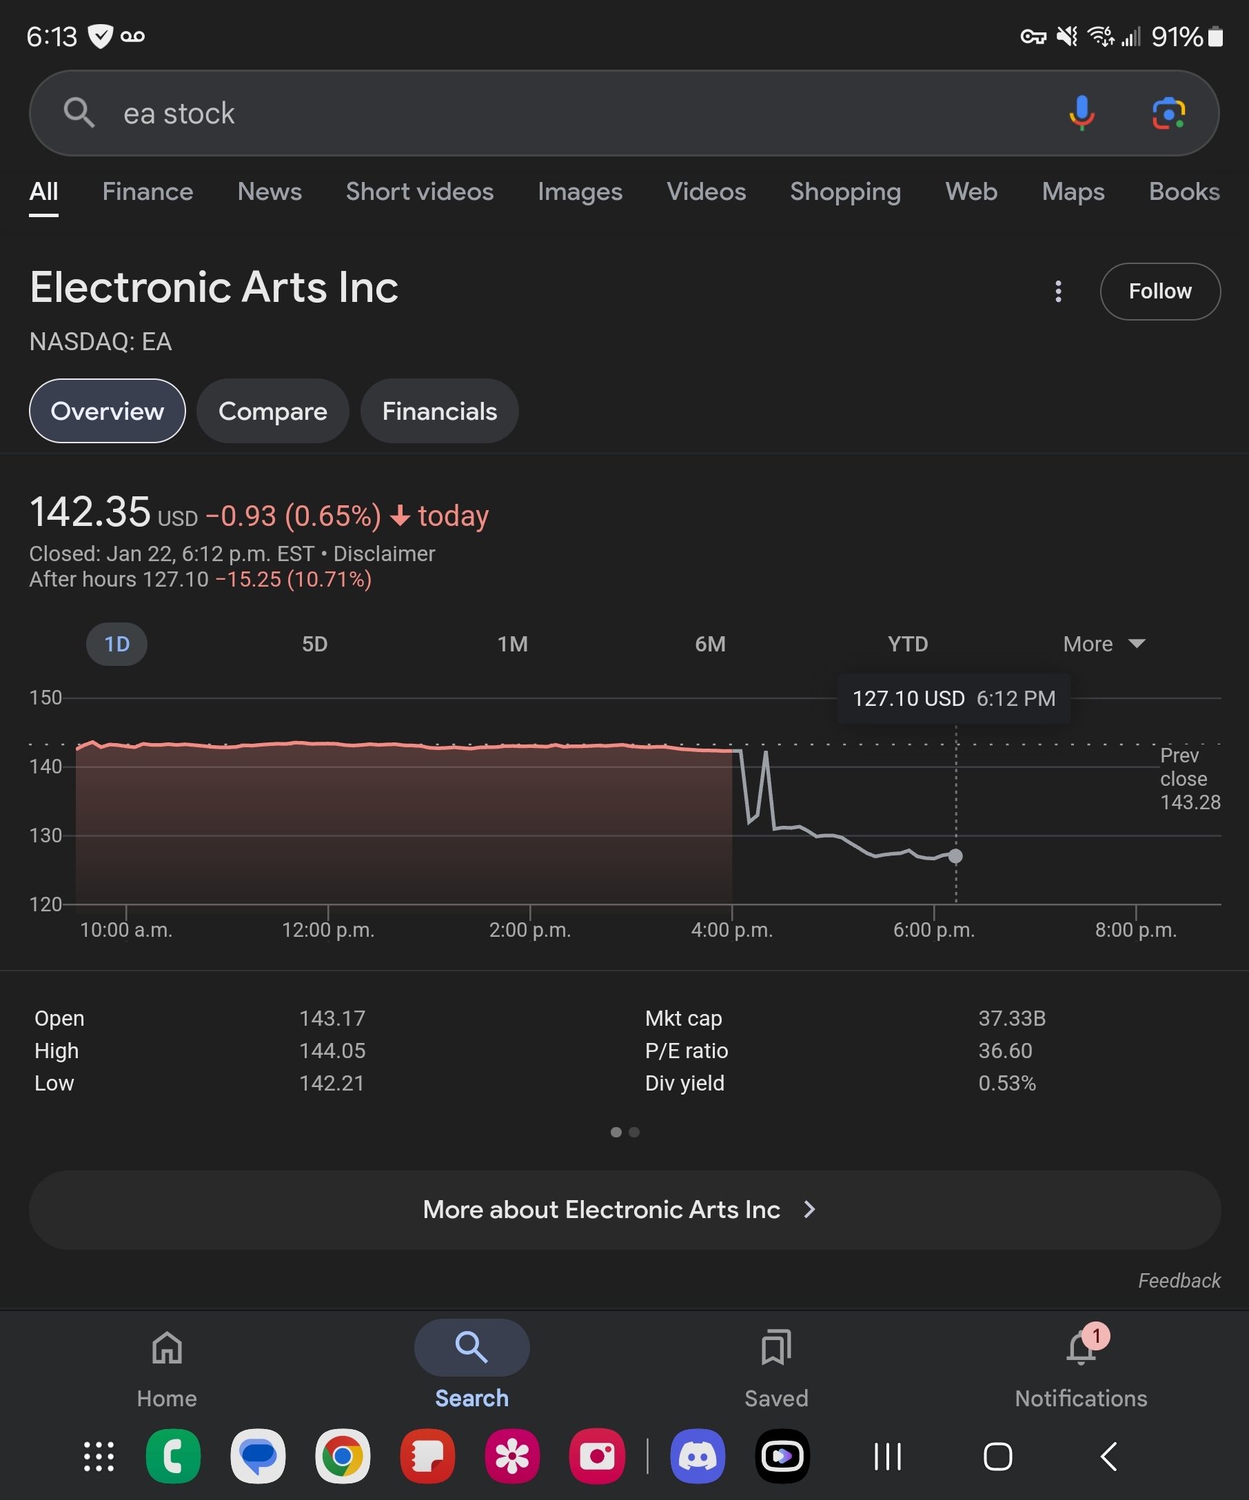Select the 1D chart range
Screen dimensions: 1249x1500
pos(117,645)
